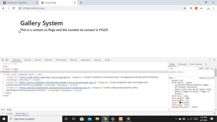Image resolution: width=217 pixels, height=122 pixels.
Task: Open a new browser tab
Action: tap(81, 3)
